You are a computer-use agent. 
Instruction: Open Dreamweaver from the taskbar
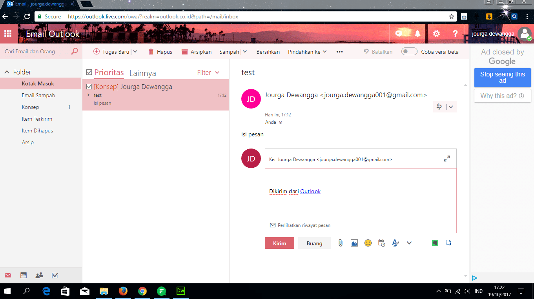[x=181, y=291]
